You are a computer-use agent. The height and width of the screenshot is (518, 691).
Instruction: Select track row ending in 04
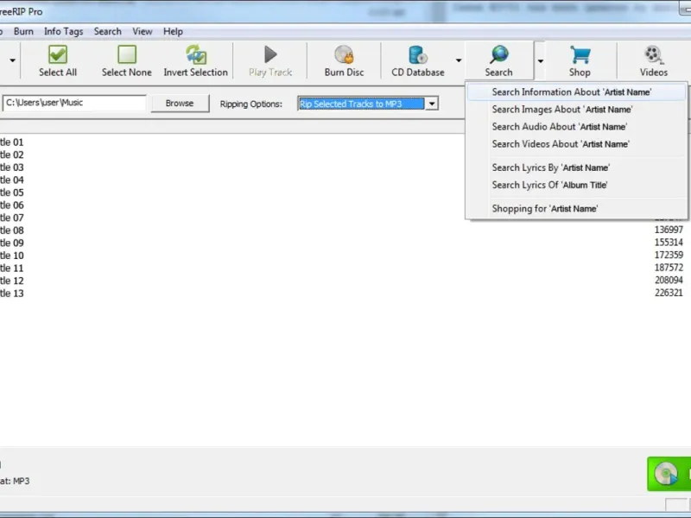click(x=12, y=180)
